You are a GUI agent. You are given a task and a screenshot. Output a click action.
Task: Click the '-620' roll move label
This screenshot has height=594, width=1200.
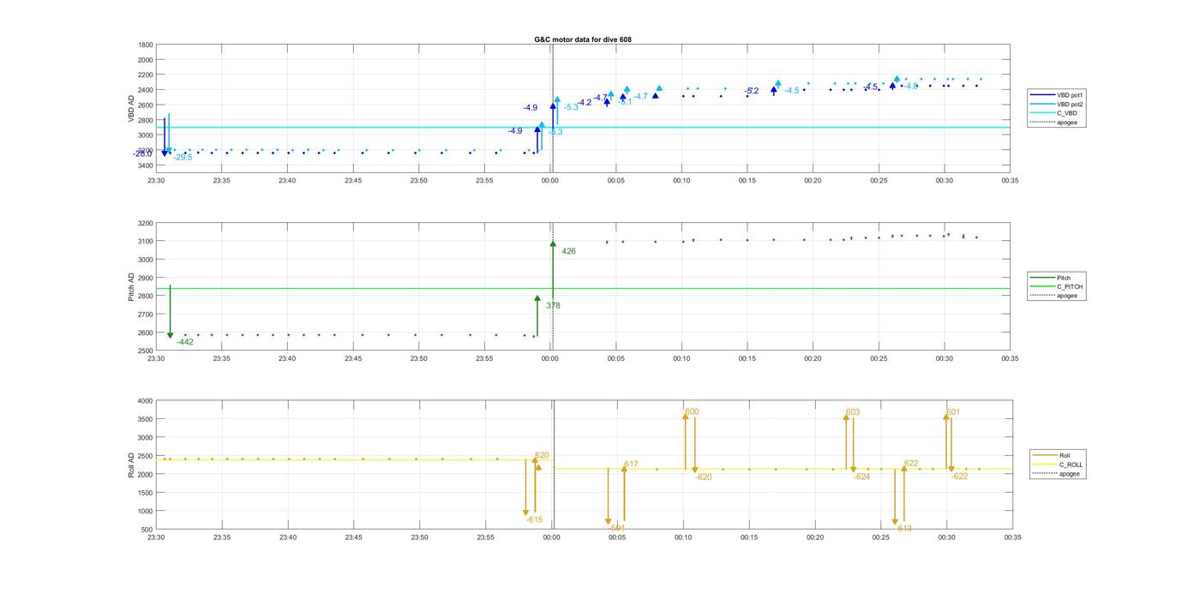click(704, 477)
